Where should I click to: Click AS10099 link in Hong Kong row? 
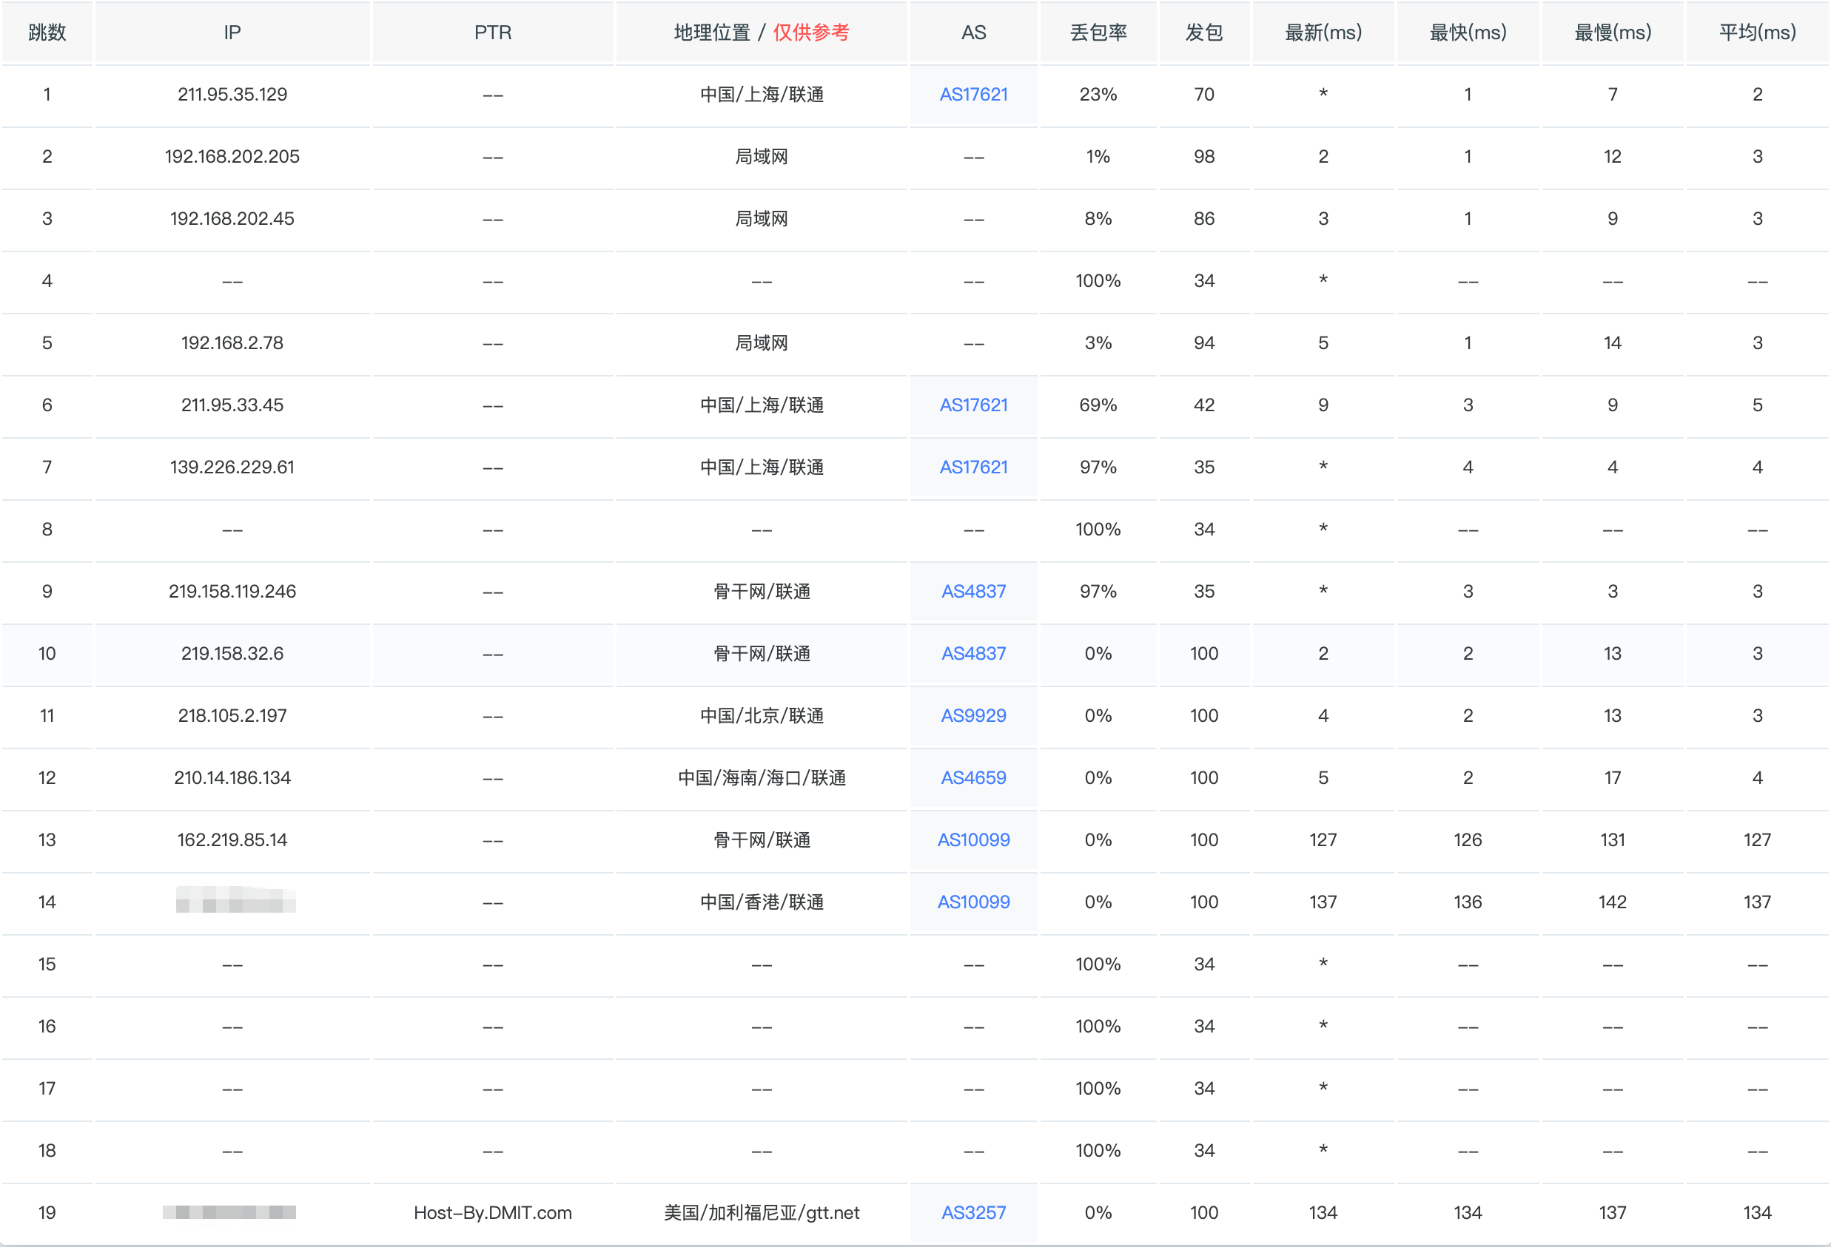(973, 902)
